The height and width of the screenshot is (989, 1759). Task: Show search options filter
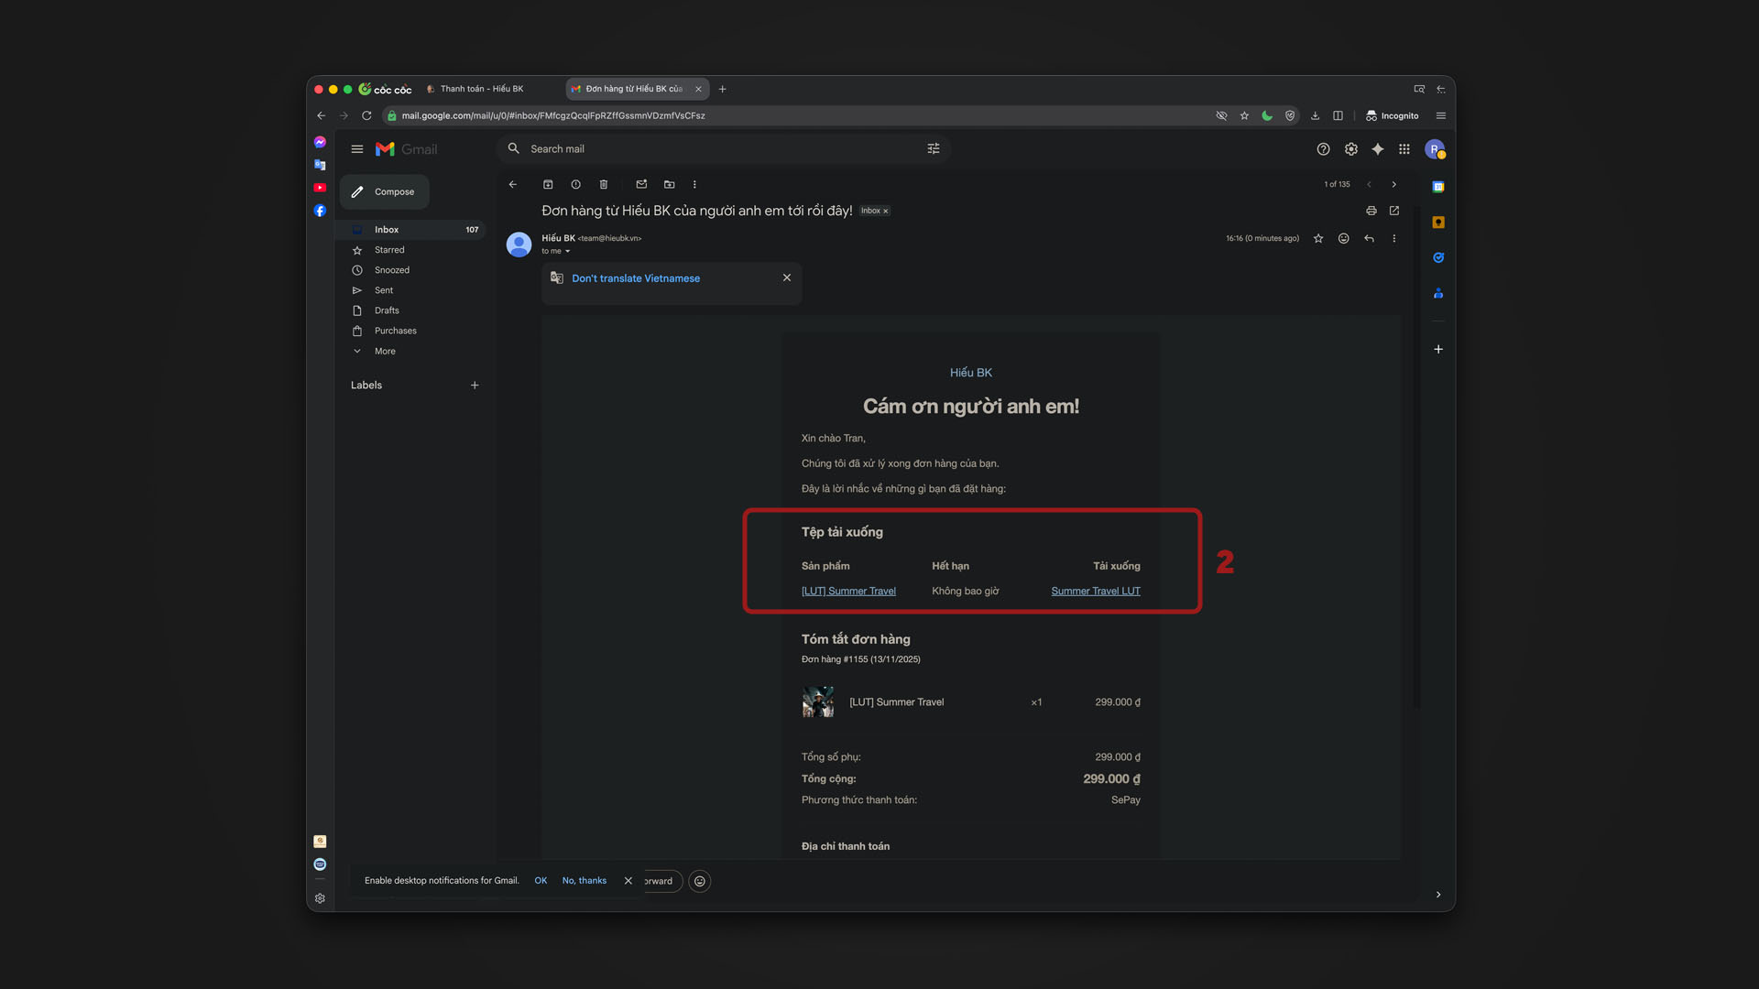pyautogui.click(x=933, y=149)
